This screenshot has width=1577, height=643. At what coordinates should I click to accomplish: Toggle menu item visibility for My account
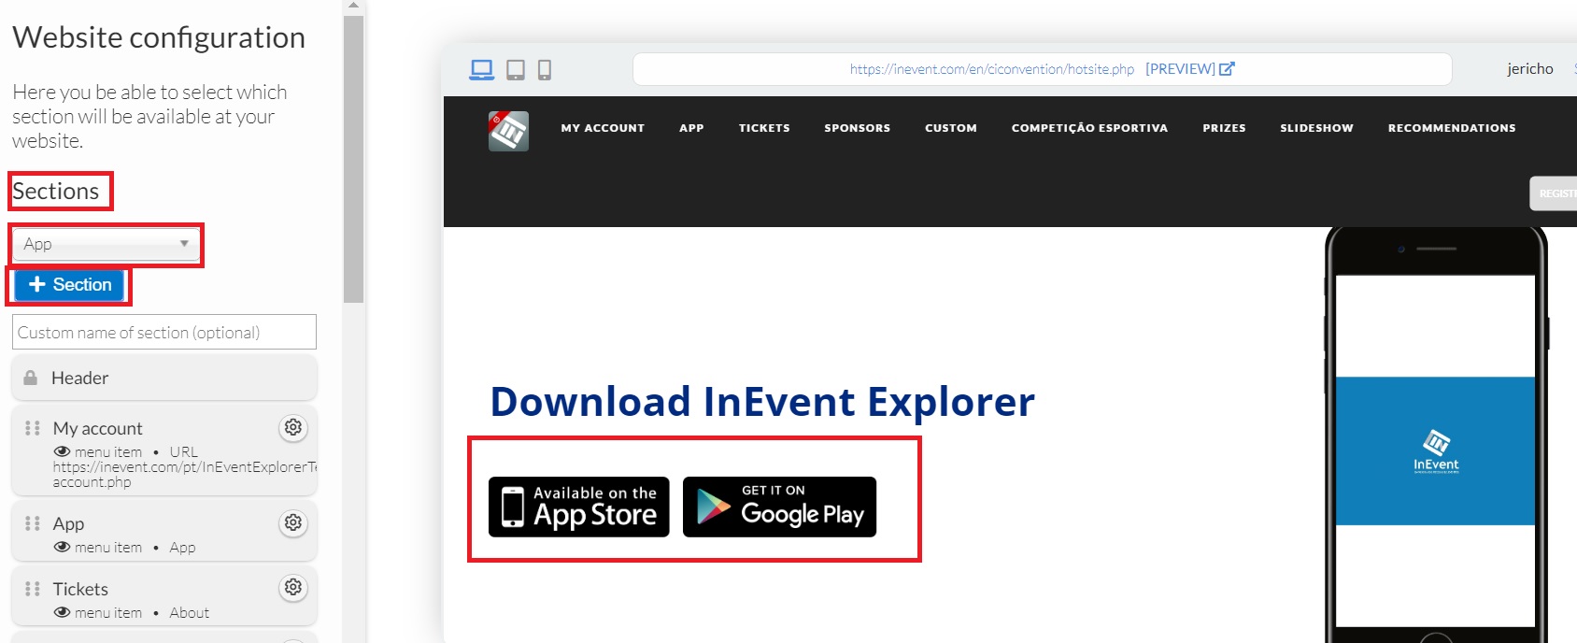pos(63,452)
